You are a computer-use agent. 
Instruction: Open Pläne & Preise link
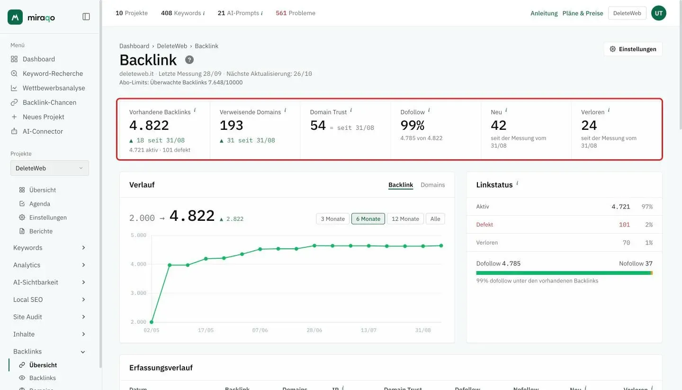tap(583, 13)
